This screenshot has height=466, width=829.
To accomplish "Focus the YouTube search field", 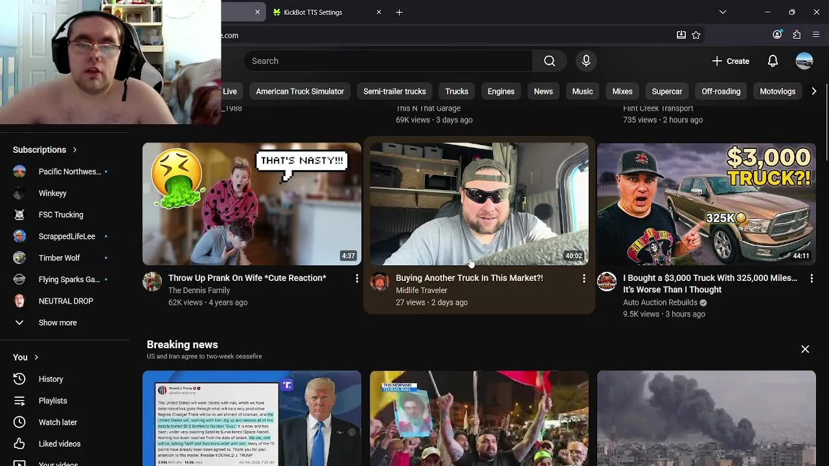I will (389, 61).
